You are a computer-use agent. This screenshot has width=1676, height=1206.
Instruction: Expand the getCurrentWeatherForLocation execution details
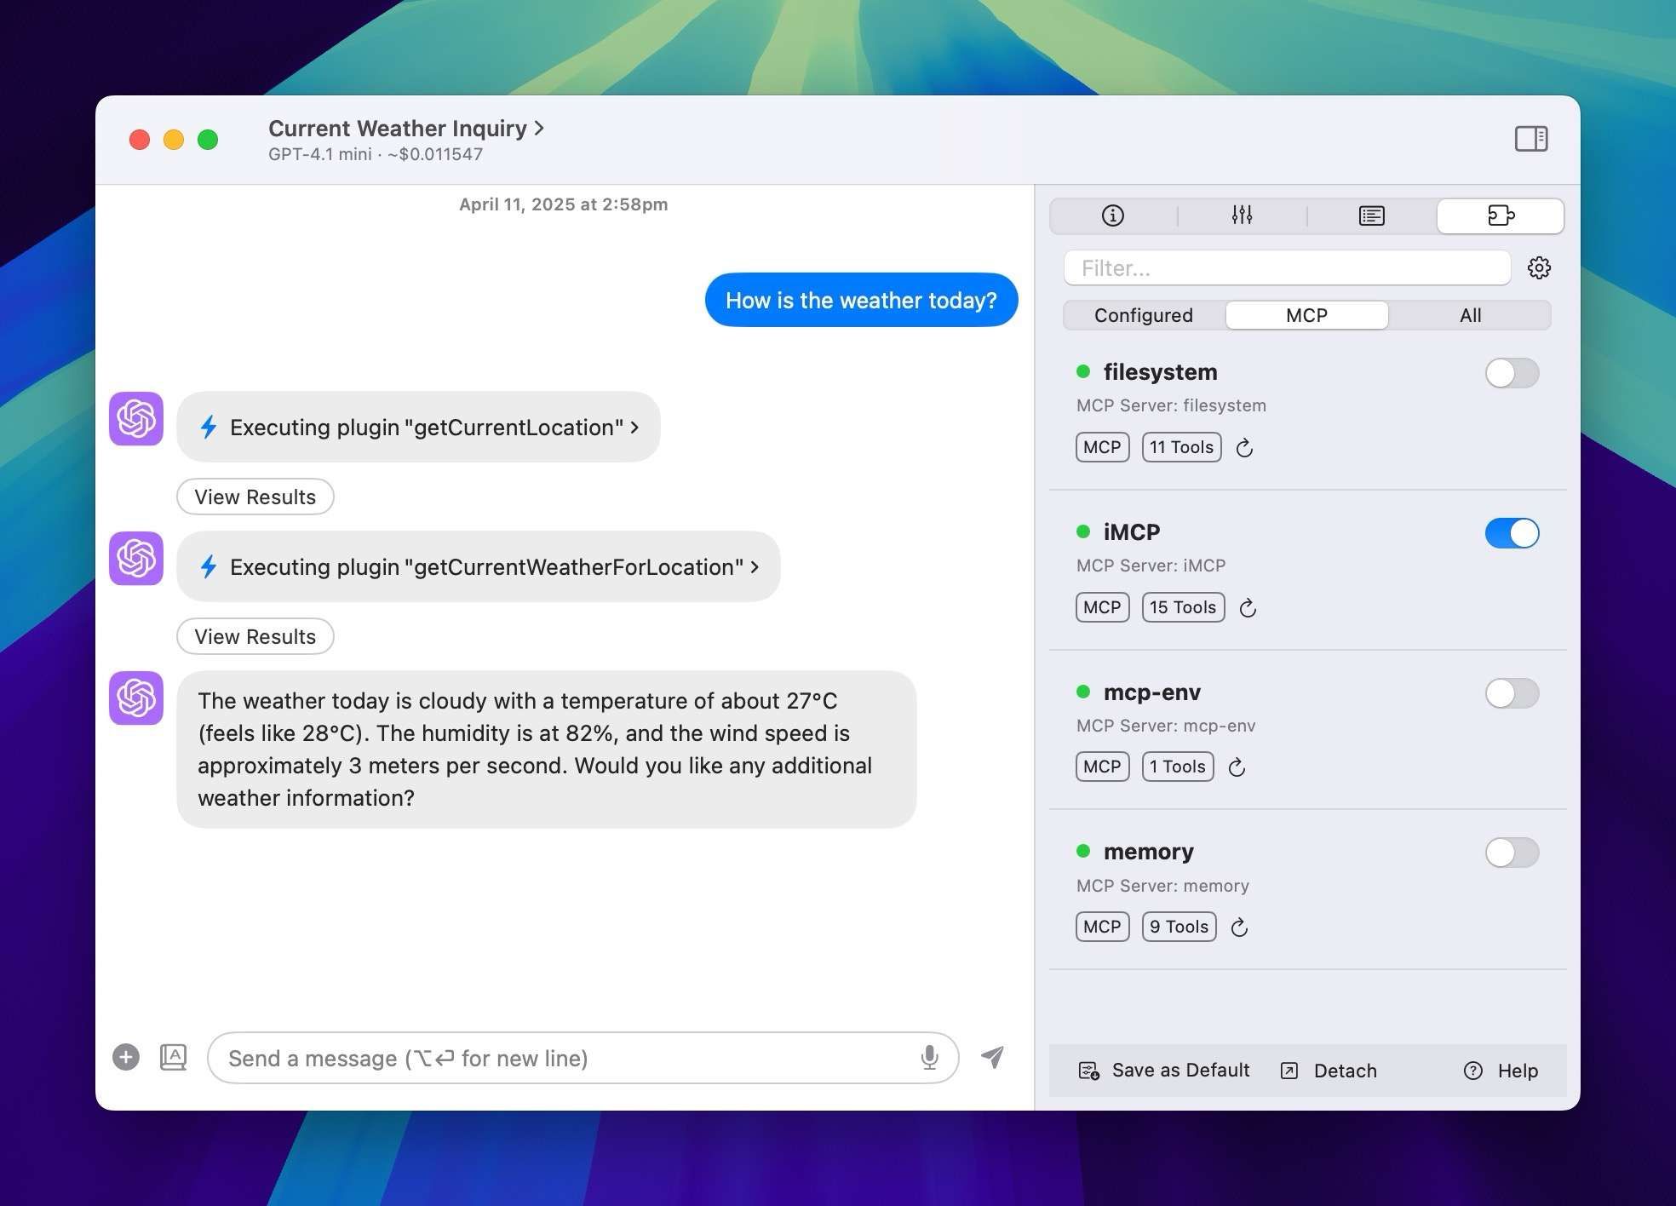[x=755, y=566]
